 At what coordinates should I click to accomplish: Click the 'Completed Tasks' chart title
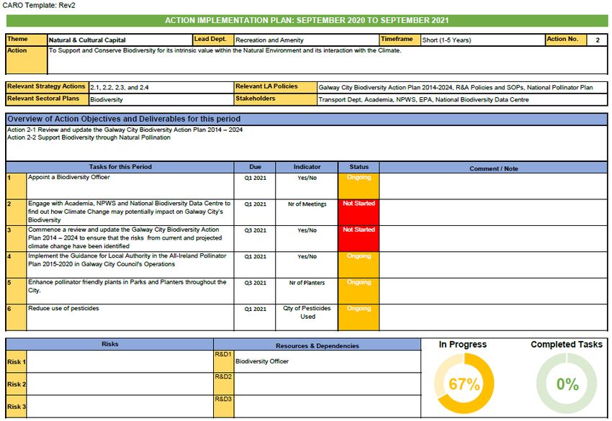pos(567,345)
